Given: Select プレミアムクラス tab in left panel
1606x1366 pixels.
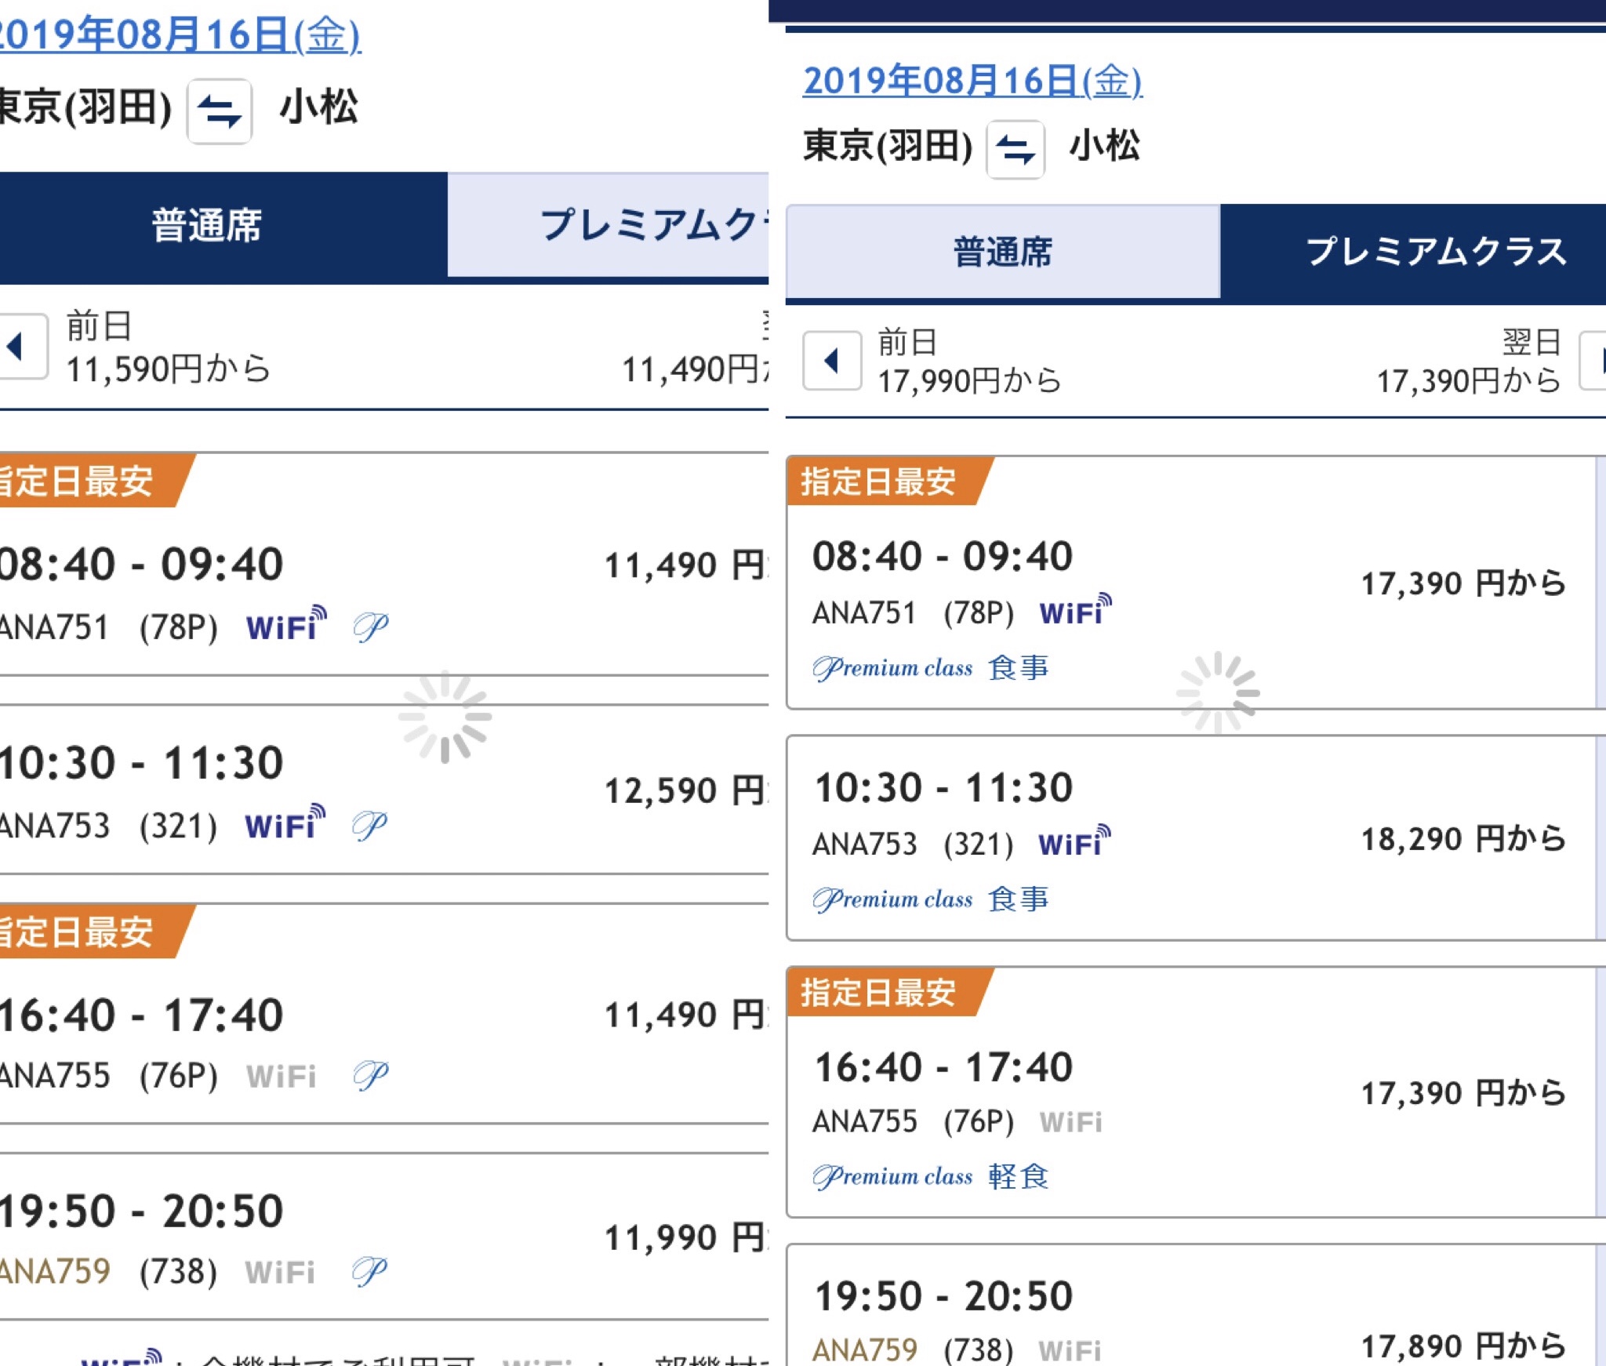Looking at the screenshot, I should [x=609, y=226].
